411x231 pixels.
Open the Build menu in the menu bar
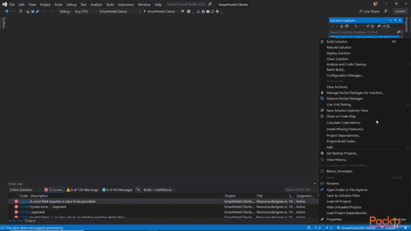(58, 4)
